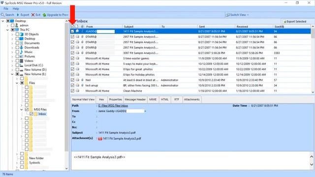The width and height of the screenshot is (315, 177).
Task: Expand the Local Disk (C:) node
Action: pos(12,65)
